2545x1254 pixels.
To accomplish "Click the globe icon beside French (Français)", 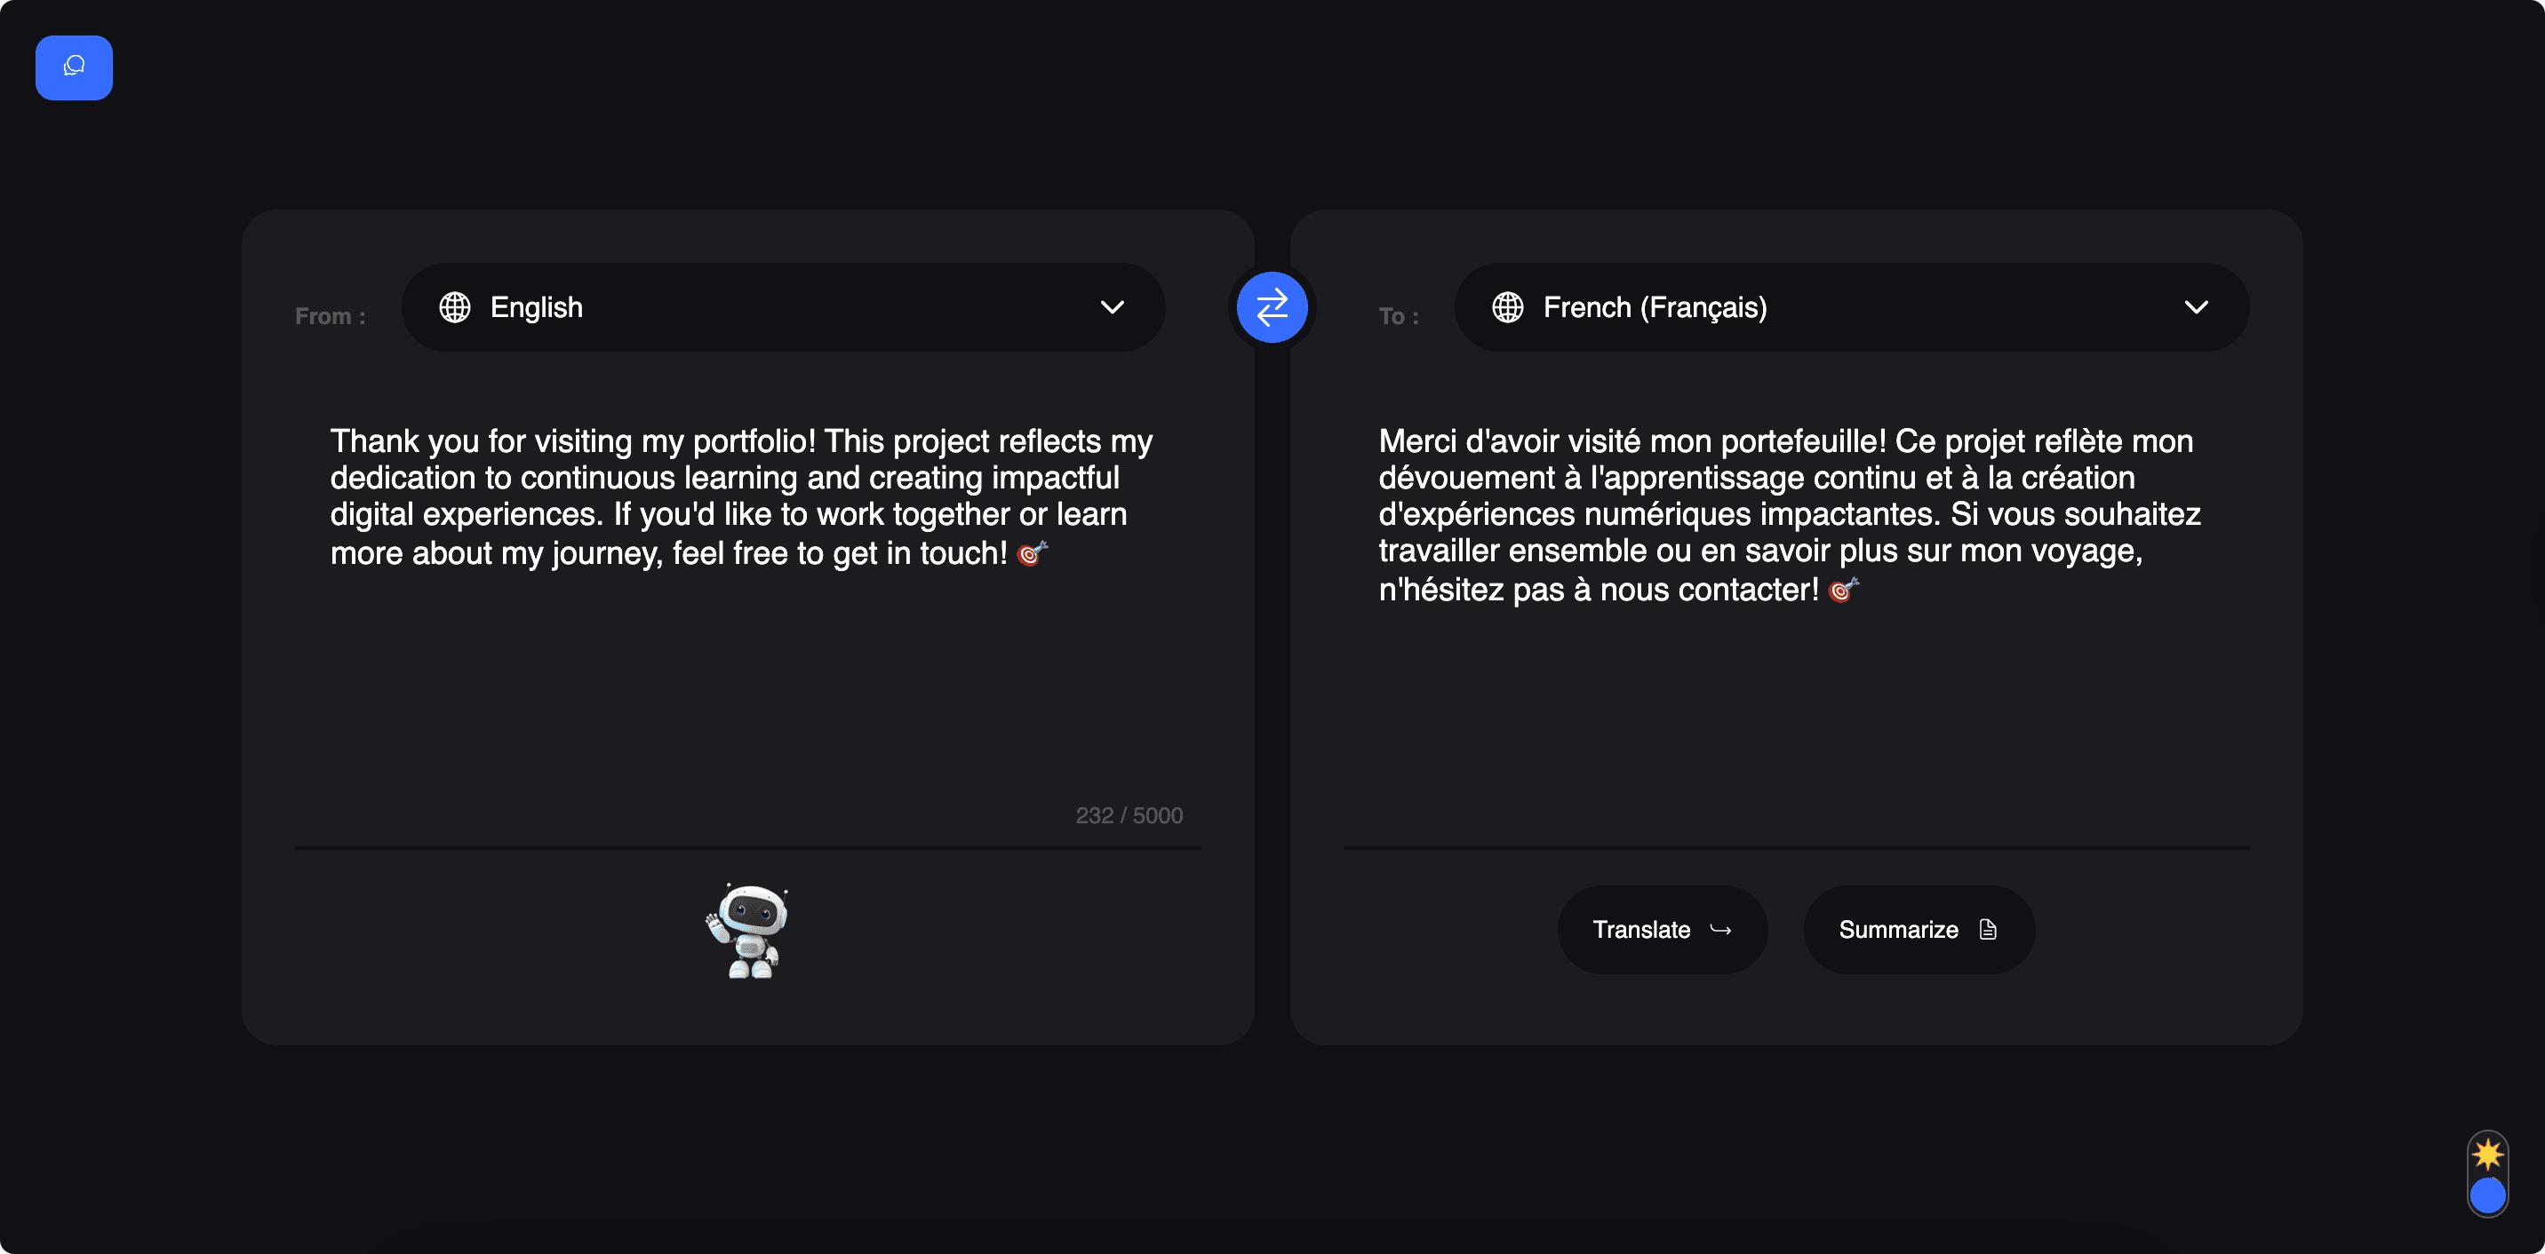I will pos(1506,307).
